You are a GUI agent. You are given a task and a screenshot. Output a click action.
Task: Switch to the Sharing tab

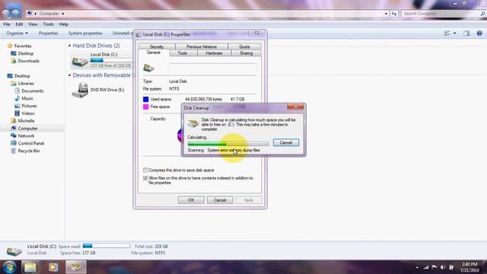[246, 53]
